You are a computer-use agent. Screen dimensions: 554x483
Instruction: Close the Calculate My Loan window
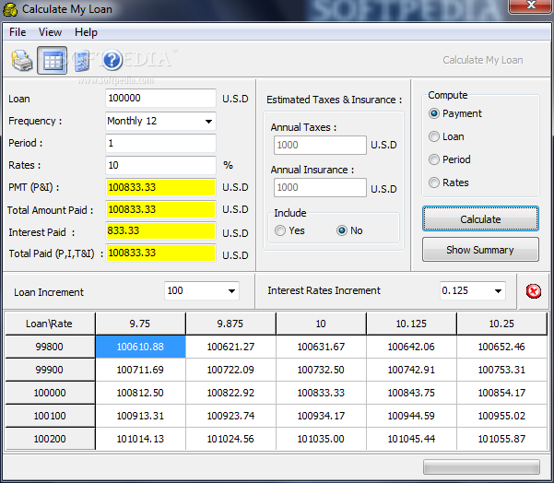coord(531,5)
